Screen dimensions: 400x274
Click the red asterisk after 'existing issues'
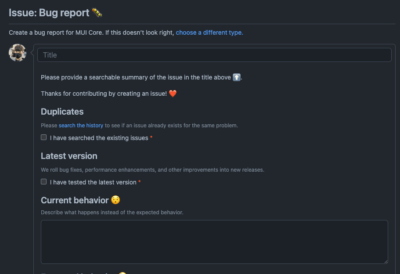[151, 138]
